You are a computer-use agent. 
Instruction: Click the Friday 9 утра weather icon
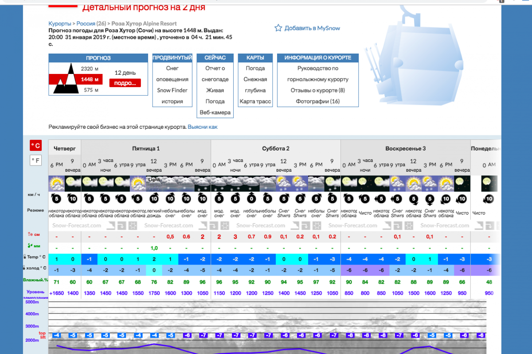pyautogui.click(x=138, y=183)
